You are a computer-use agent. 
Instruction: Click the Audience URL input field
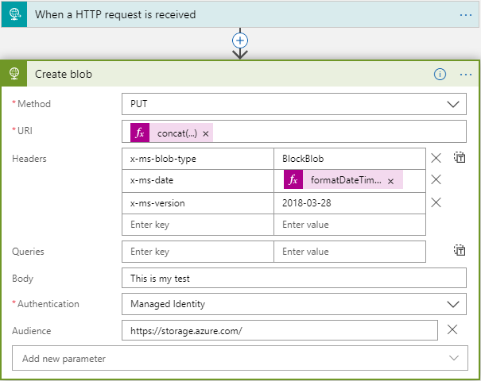279,330
